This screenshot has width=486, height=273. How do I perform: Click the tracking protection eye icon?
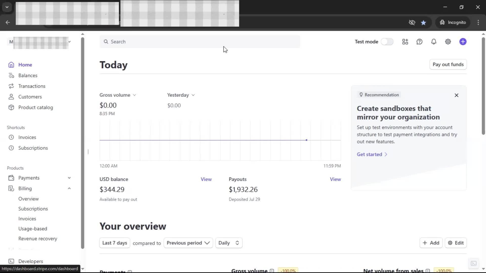click(412, 22)
